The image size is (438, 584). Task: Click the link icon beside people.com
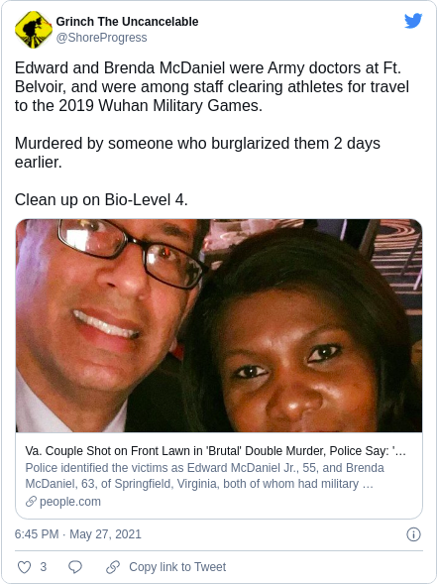(31, 502)
